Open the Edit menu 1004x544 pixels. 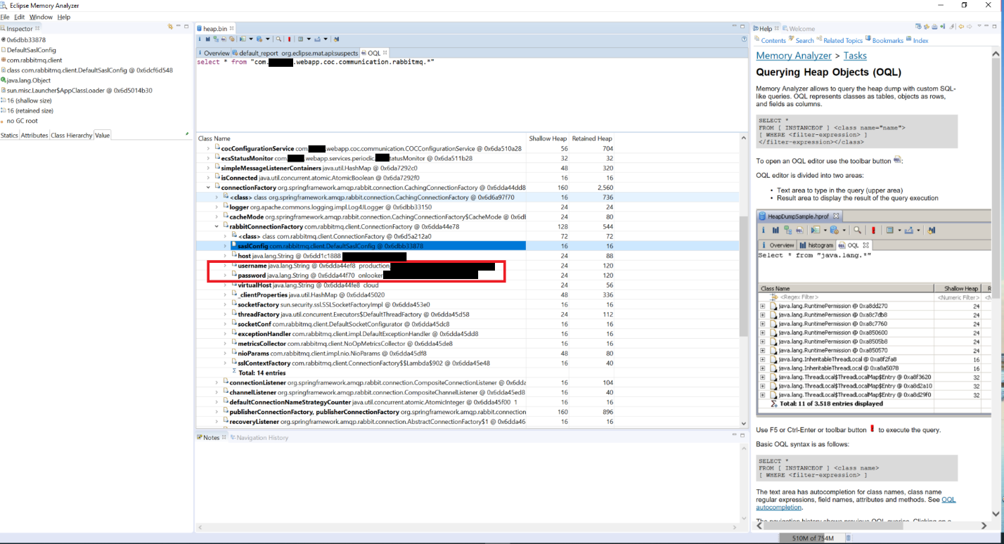coord(20,17)
